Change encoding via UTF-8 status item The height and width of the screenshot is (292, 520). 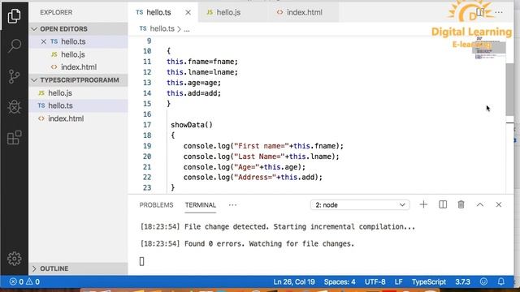tap(375, 281)
